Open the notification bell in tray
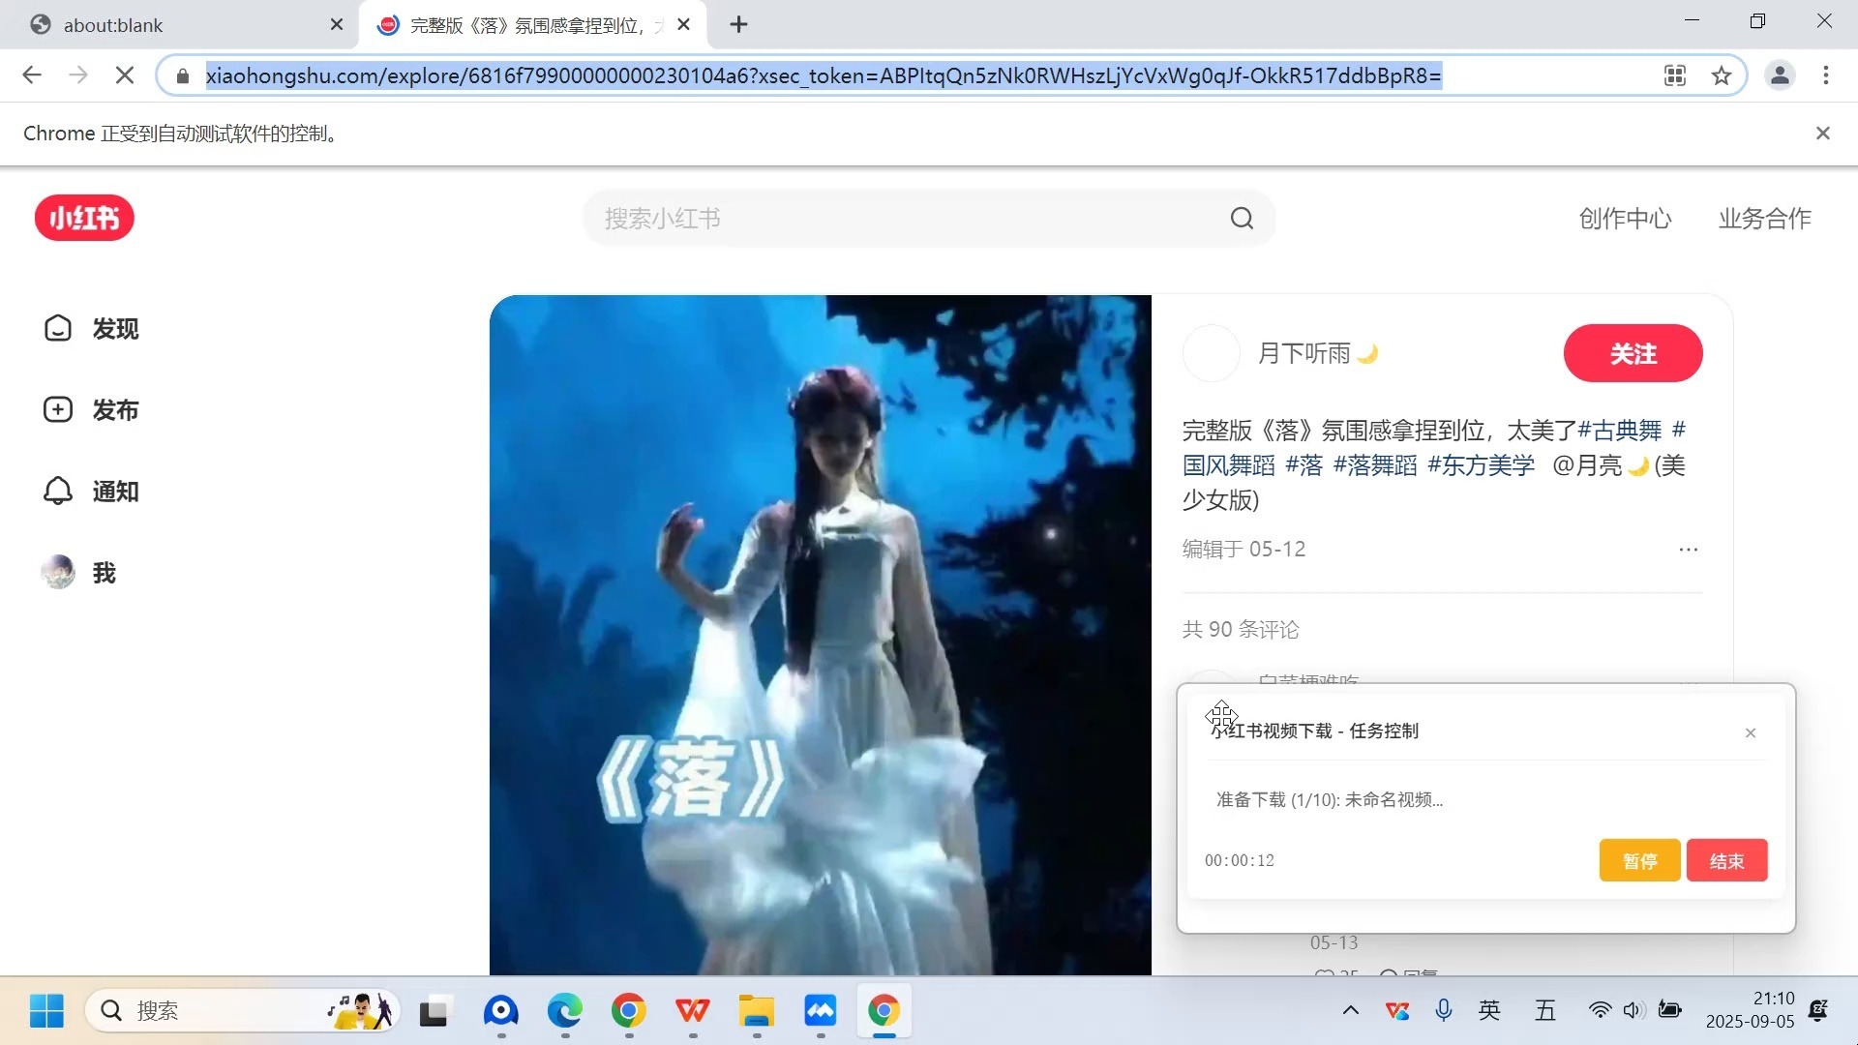The height and width of the screenshot is (1045, 1858). 1817,1011
